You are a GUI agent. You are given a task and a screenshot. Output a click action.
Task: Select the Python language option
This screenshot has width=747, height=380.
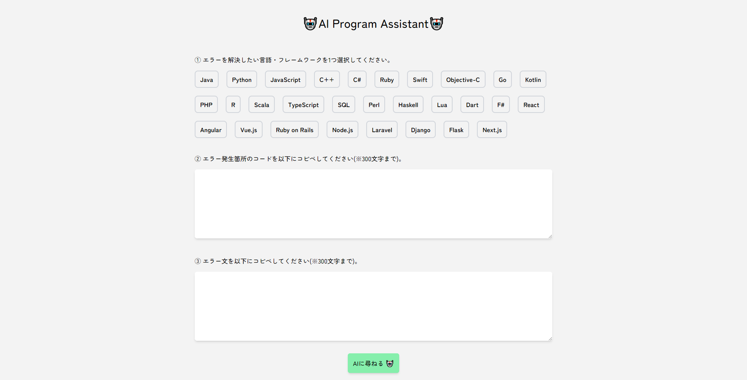242,80
